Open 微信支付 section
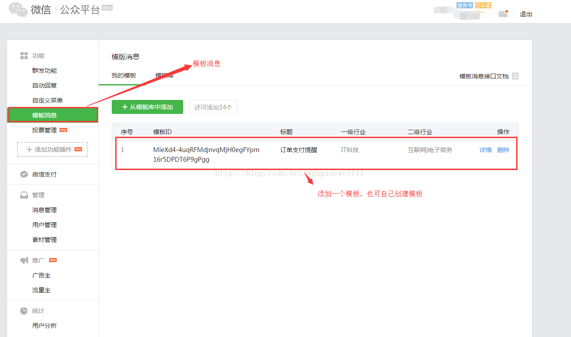The image size is (571, 337). pyautogui.click(x=44, y=174)
